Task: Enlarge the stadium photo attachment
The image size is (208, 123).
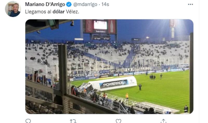Action: pyautogui.click(x=109, y=67)
